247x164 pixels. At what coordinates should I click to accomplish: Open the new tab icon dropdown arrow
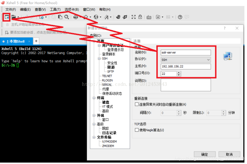(163, 17)
